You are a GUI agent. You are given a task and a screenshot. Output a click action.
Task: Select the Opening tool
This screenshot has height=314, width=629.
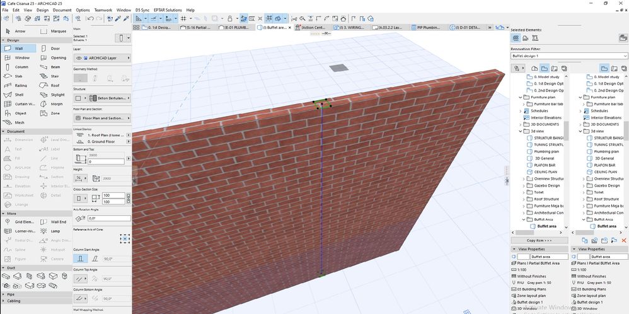[x=54, y=58]
